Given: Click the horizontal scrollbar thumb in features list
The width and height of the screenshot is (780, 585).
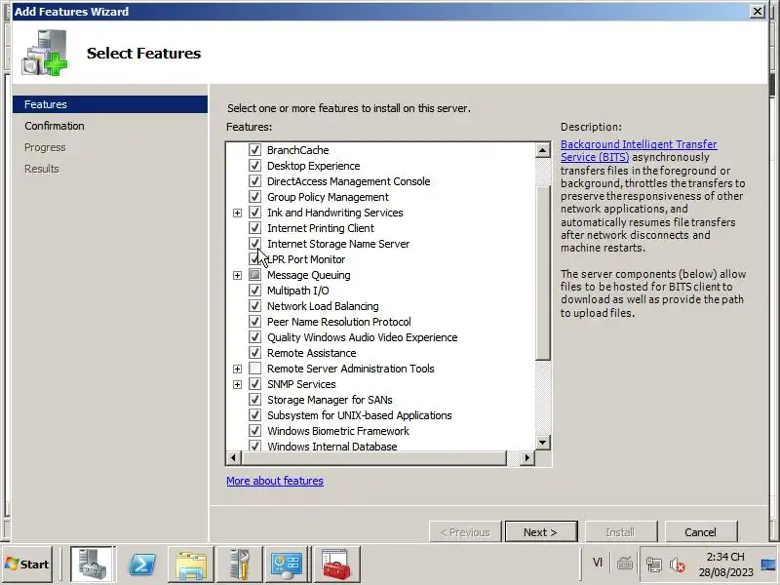Looking at the screenshot, I should 373,457.
